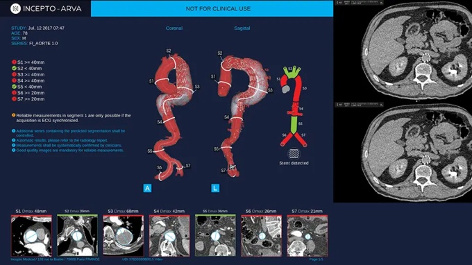This screenshot has height=265, width=472.
Task: Expand the arrow on top CT viewport header
Action: pyautogui.click(x=381, y=2)
